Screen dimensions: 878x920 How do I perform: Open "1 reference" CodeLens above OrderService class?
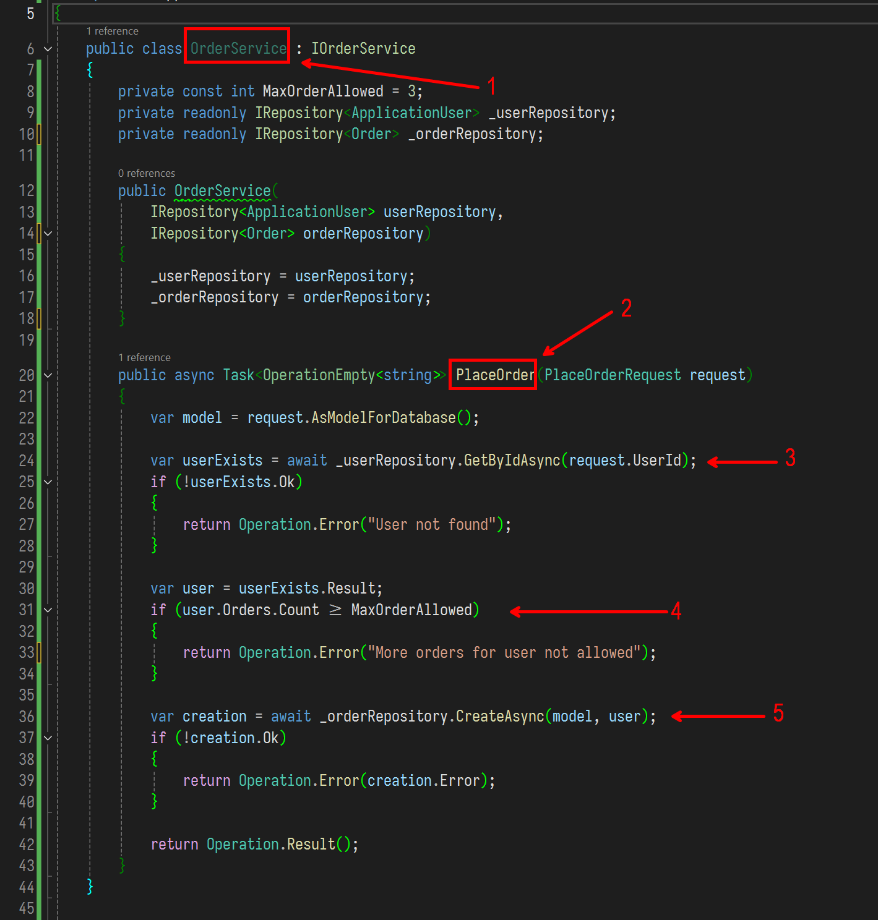(112, 31)
